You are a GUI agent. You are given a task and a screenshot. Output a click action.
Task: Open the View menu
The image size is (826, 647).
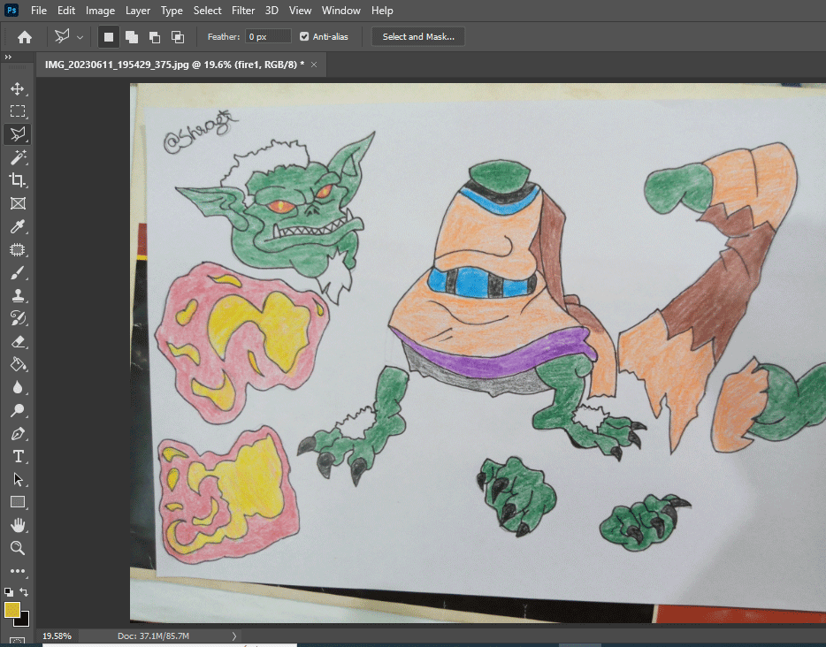pyautogui.click(x=300, y=11)
